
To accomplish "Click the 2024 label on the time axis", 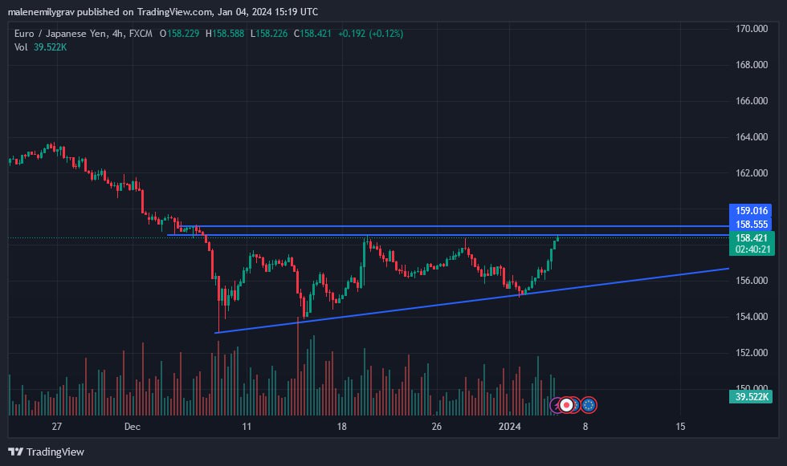I will click(x=512, y=427).
